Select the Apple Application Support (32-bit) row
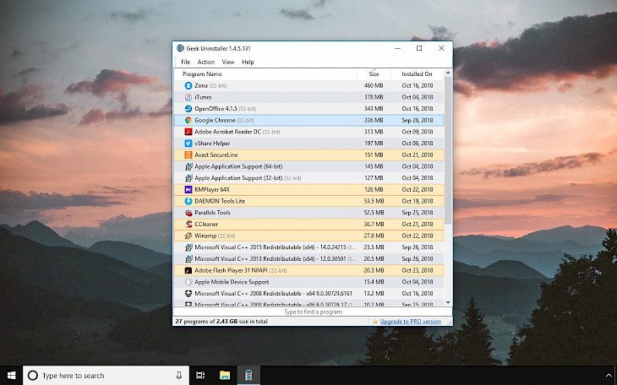 tap(308, 178)
